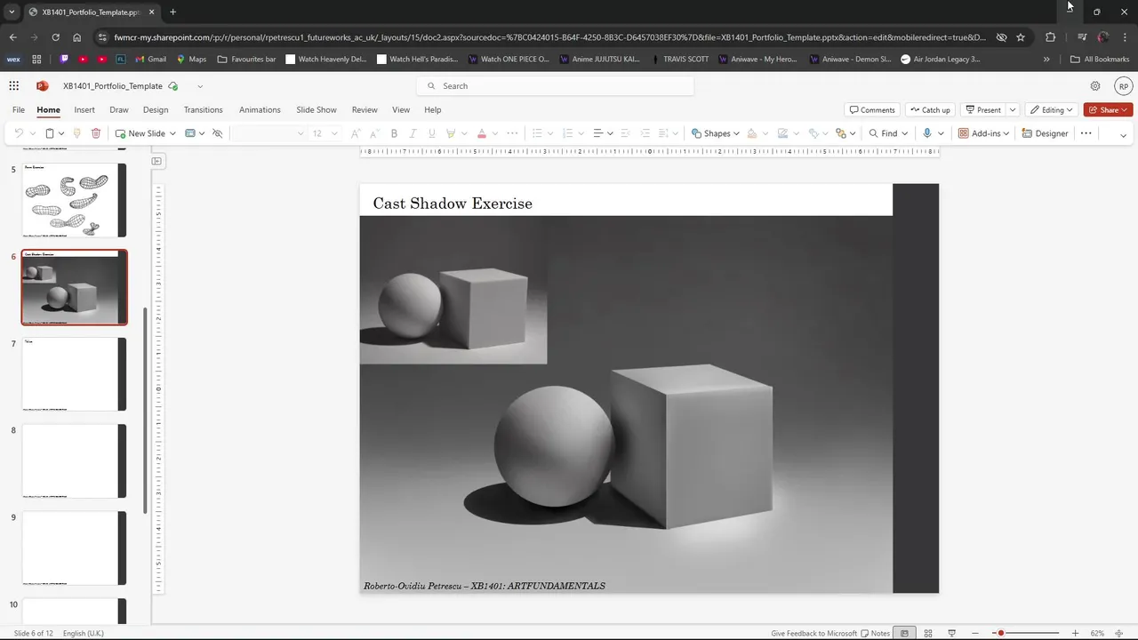1138x640 pixels.
Task: Toggle the Notes pane
Action: (876, 633)
